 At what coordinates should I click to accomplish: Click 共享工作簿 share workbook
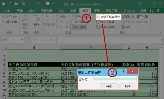tap(105, 27)
